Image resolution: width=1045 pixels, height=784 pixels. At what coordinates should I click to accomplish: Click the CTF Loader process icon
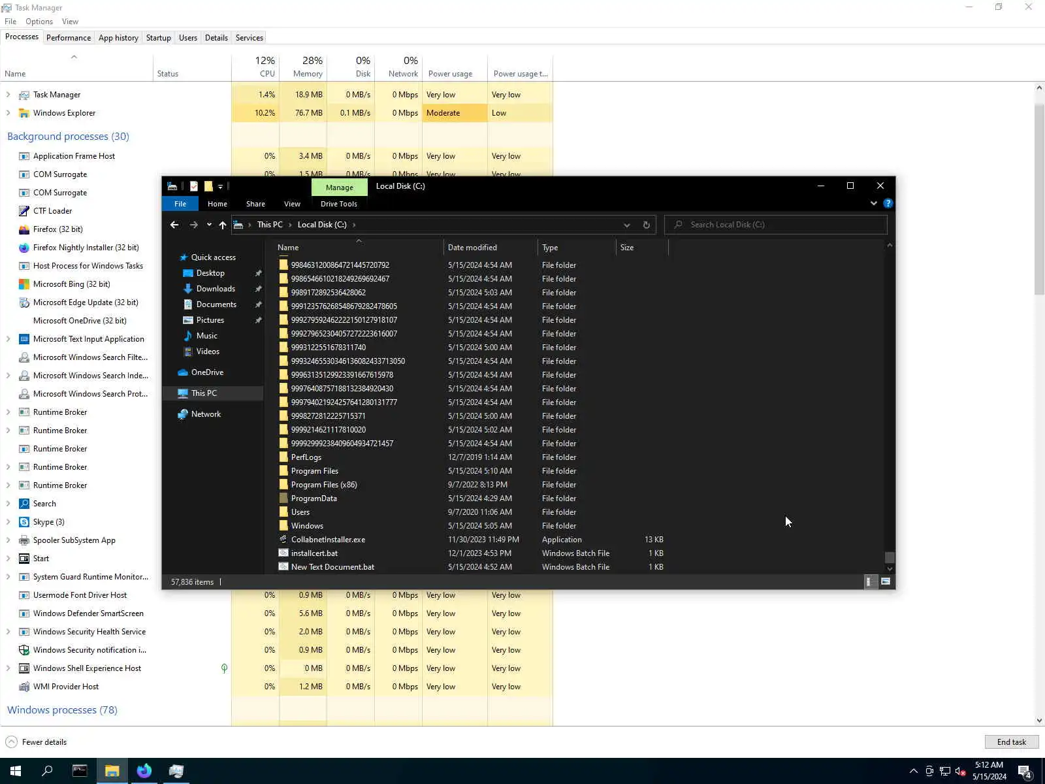point(24,211)
